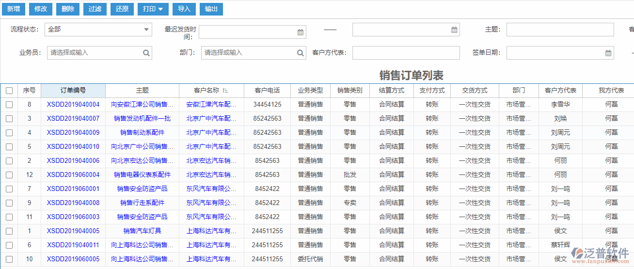Click search icon in 部门 field
Screen dimensions: 634x269
tap(301, 53)
